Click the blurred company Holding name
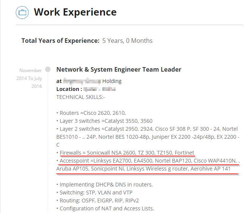Screen dimensions: 249x213 (x=92, y=81)
